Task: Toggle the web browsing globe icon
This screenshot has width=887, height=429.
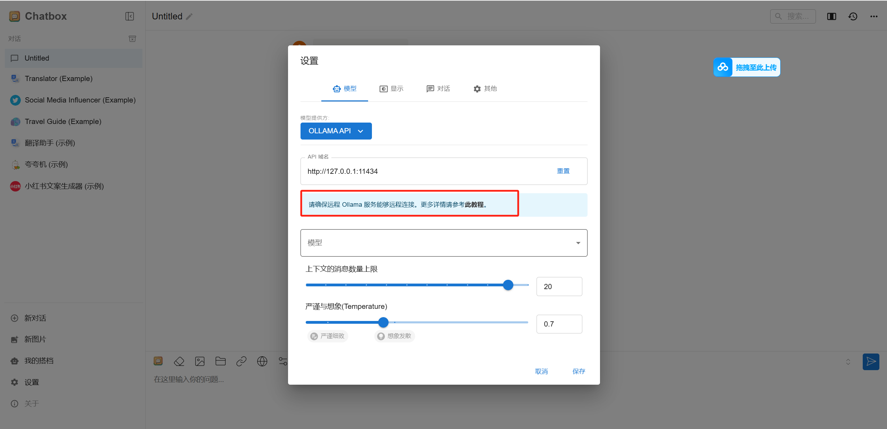Action: click(x=262, y=361)
